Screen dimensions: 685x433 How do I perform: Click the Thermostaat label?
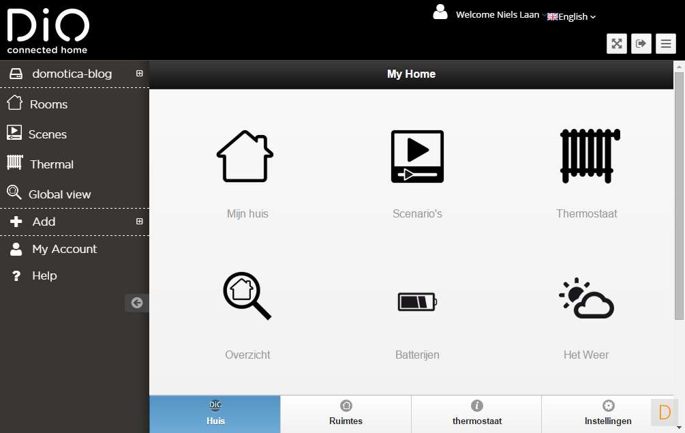586,213
